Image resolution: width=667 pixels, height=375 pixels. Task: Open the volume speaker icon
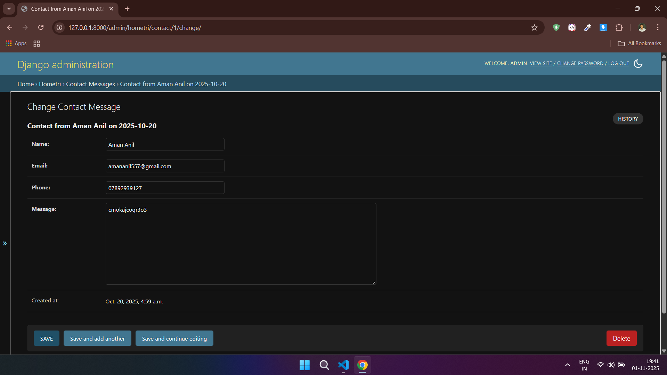[611, 365]
